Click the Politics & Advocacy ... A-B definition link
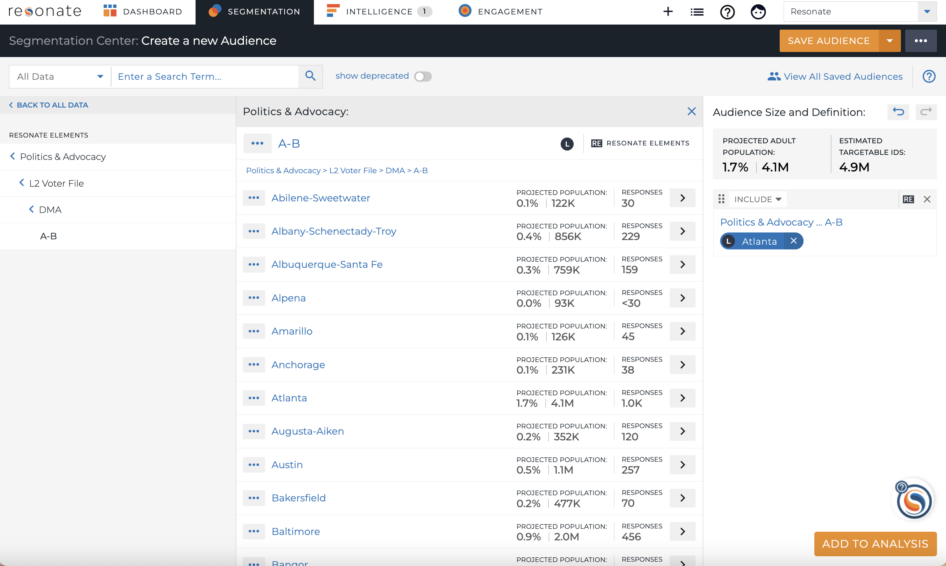 pos(781,222)
